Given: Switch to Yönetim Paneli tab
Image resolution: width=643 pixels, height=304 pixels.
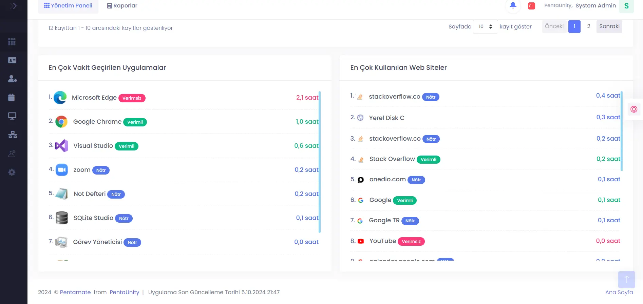Looking at the screenshot, I should 68,6.
